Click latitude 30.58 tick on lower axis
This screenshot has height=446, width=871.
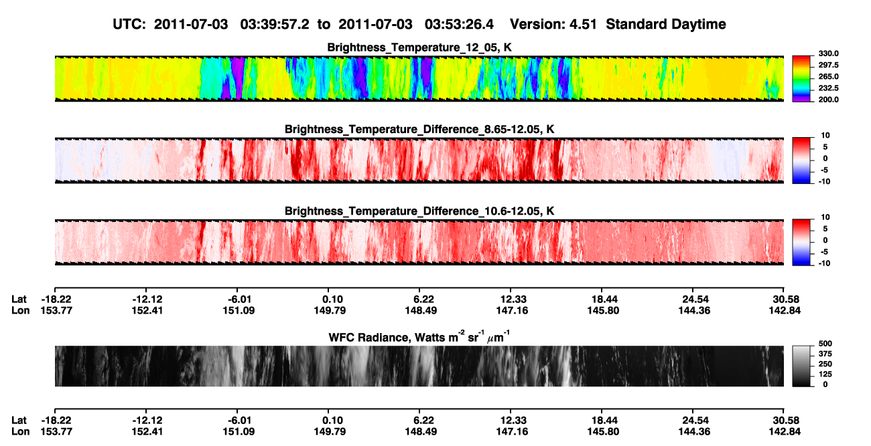coord(784,420)
